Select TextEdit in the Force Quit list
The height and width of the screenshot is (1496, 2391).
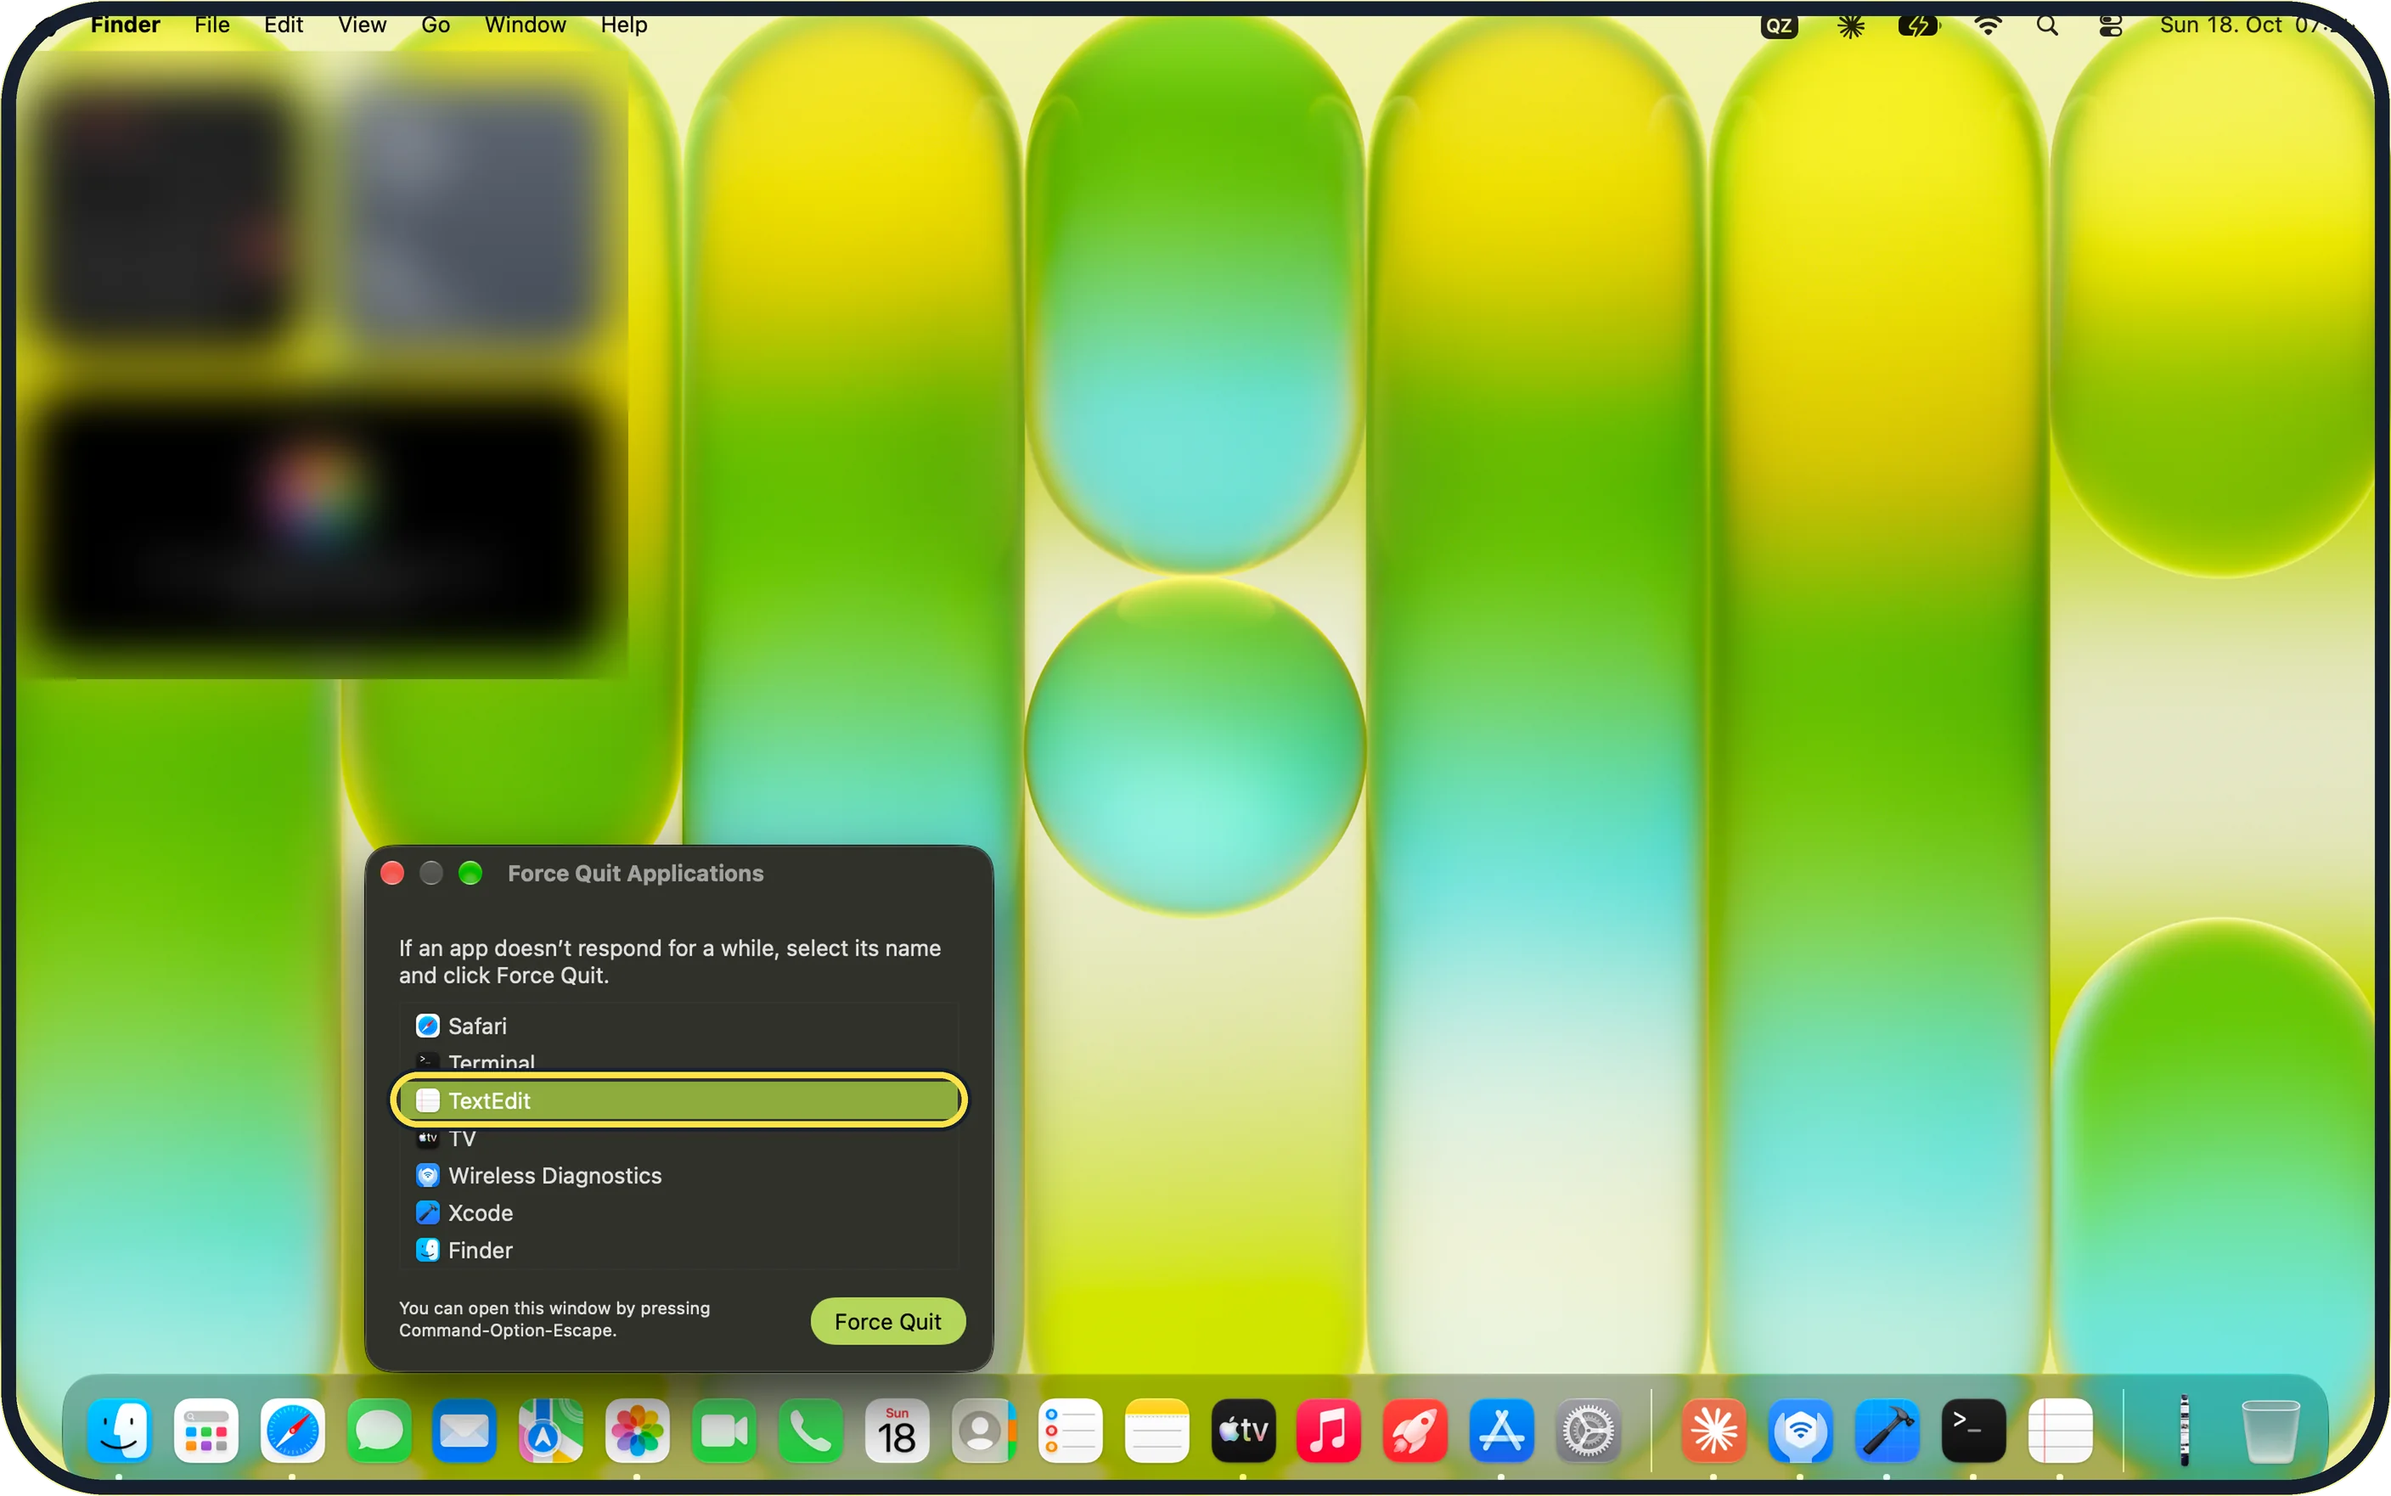tap(678, 1100)
